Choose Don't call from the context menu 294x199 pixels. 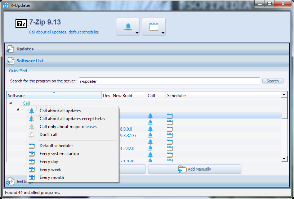click(x=73, y=135)
